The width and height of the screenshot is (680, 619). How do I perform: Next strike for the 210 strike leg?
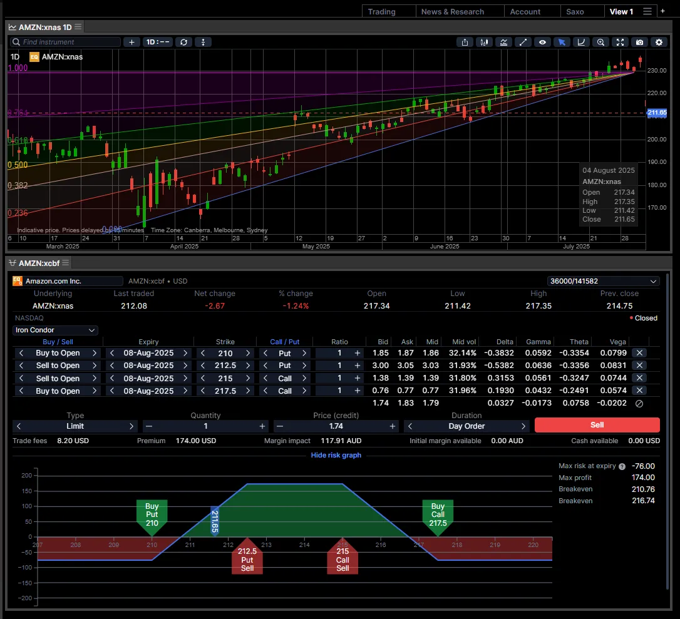click(247, 353)
